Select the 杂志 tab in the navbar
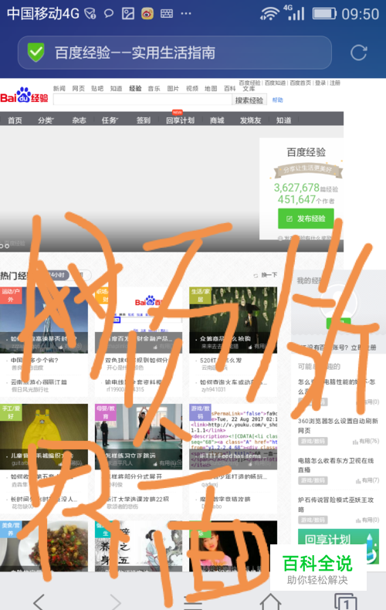The height and width of the screenshot is (610, 386). (x=79, y=120)
